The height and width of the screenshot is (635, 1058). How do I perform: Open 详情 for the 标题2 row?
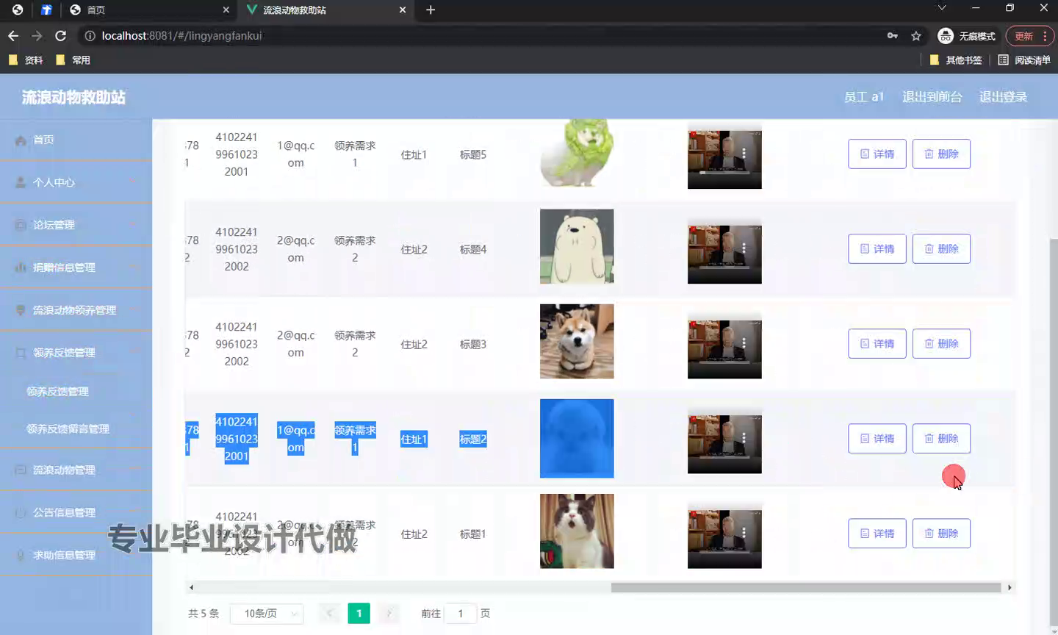(x=877, y=438)
